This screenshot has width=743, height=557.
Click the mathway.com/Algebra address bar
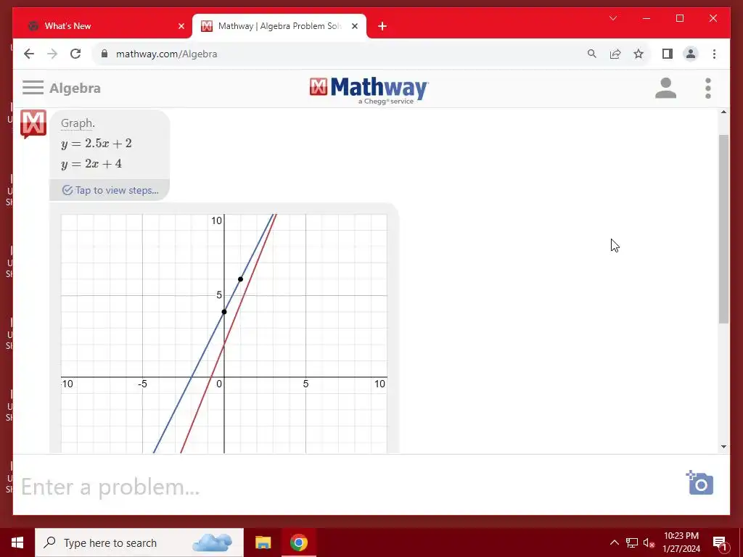point(166,54)
